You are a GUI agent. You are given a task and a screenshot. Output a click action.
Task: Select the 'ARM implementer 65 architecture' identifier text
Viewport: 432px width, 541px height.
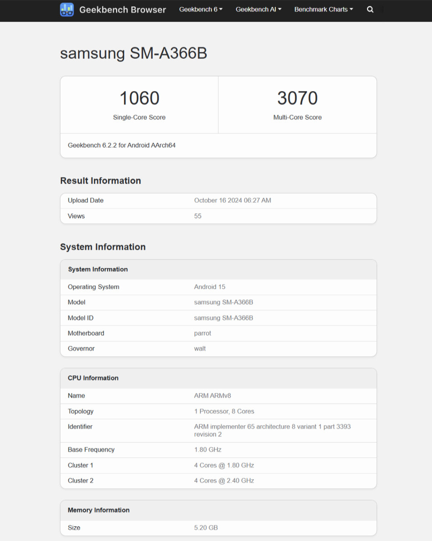point(272,431)
